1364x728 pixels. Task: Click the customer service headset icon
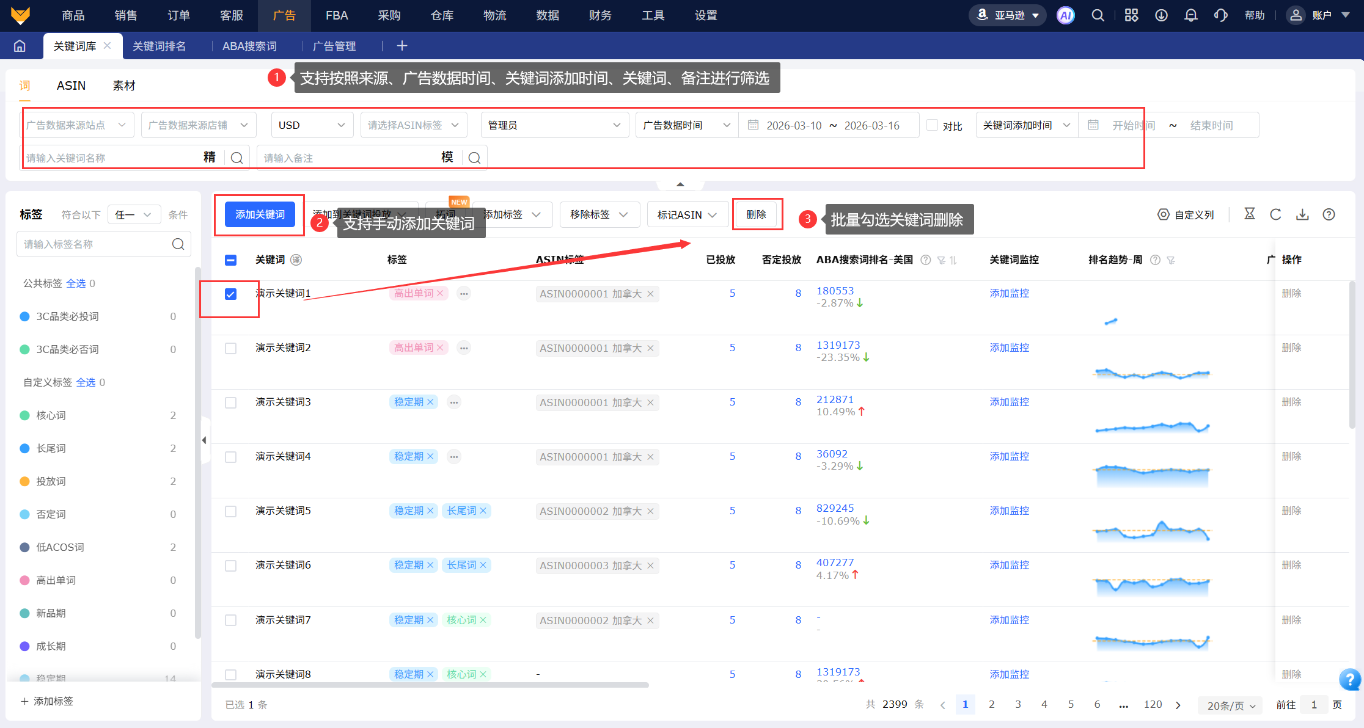click(1220, 16)
